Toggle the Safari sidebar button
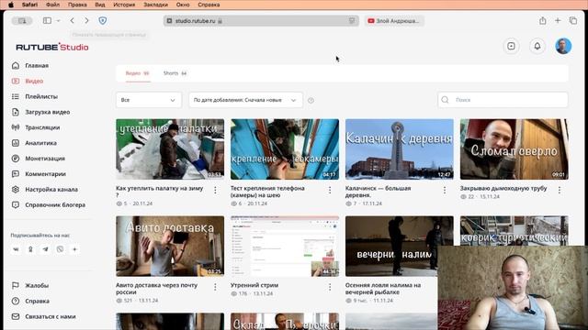Screen dimensions: 588x330 point(47,21)
